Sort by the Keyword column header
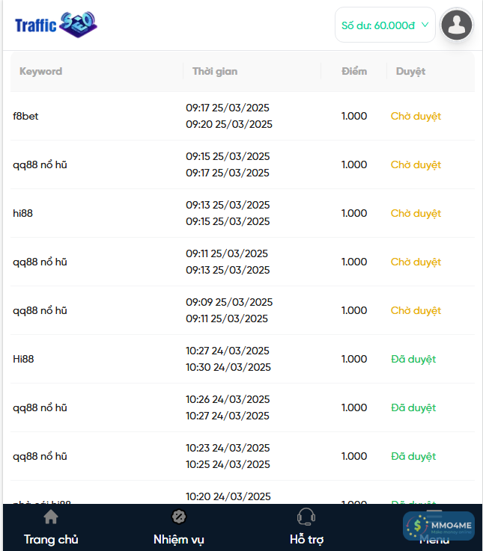Image resolution: width=483 pixels, height=551 pixels. coord(41,72)
